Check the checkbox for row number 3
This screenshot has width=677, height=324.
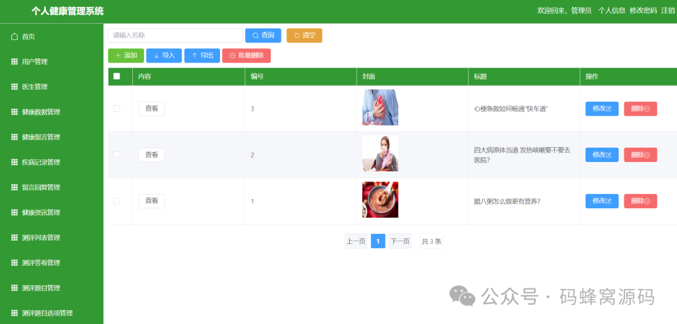[x=117, y=109]
